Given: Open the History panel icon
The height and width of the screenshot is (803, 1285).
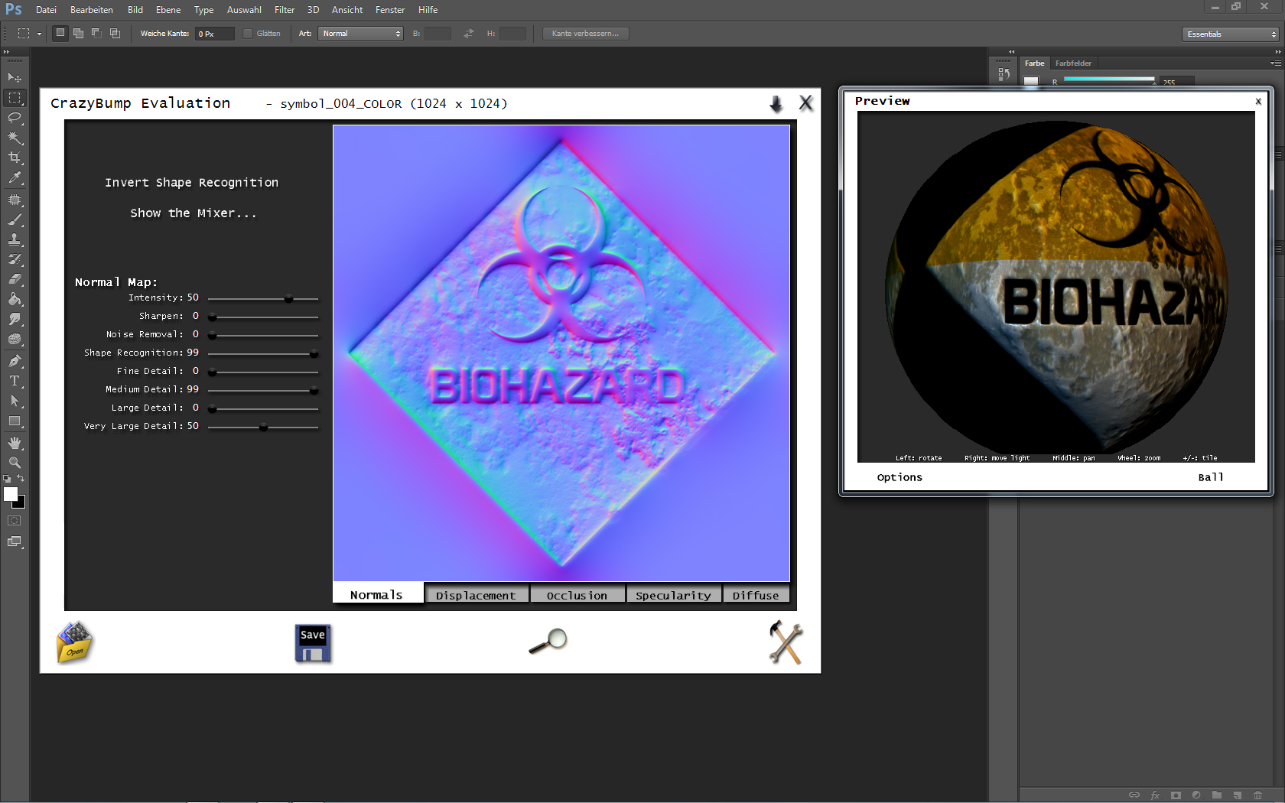Looking at the screenshot, I should 1004,74.
